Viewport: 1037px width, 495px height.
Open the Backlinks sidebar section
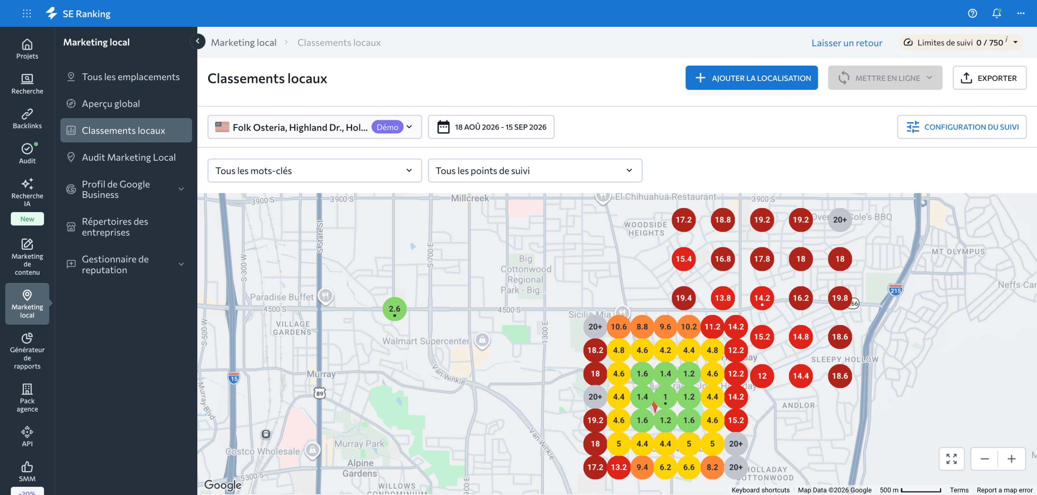[27, 119]
